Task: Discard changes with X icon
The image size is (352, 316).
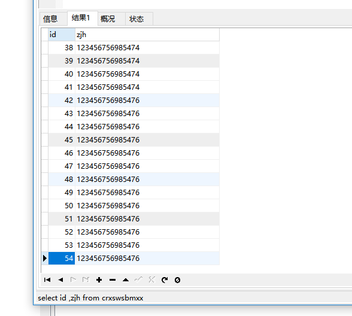Action: [x=152, y=280]
